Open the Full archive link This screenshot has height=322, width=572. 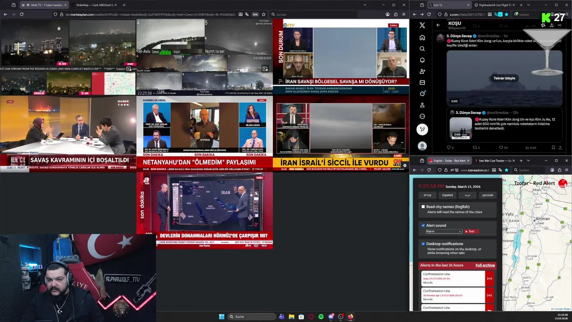485,265
